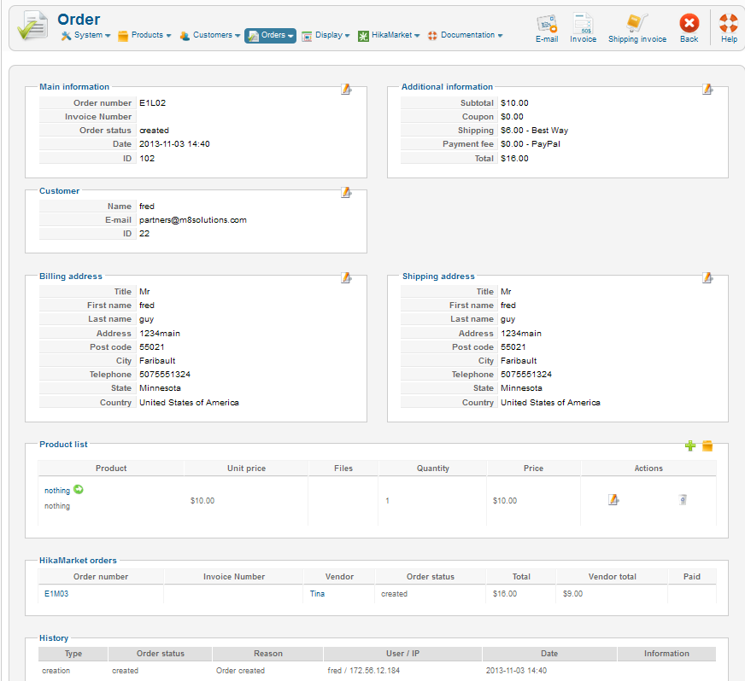Click the Order page checklist icon
Viewport: 745px width, 681px height.
coord(32,26)
